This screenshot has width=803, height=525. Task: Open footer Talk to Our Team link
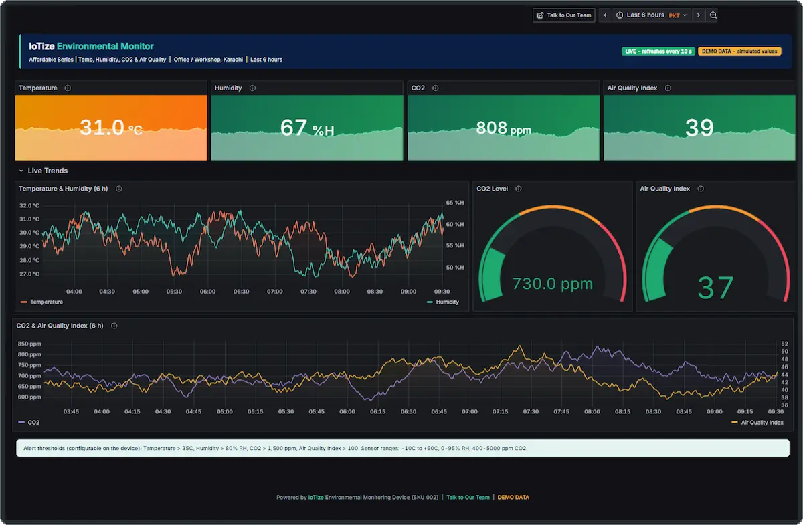click(x=468, y=497)
